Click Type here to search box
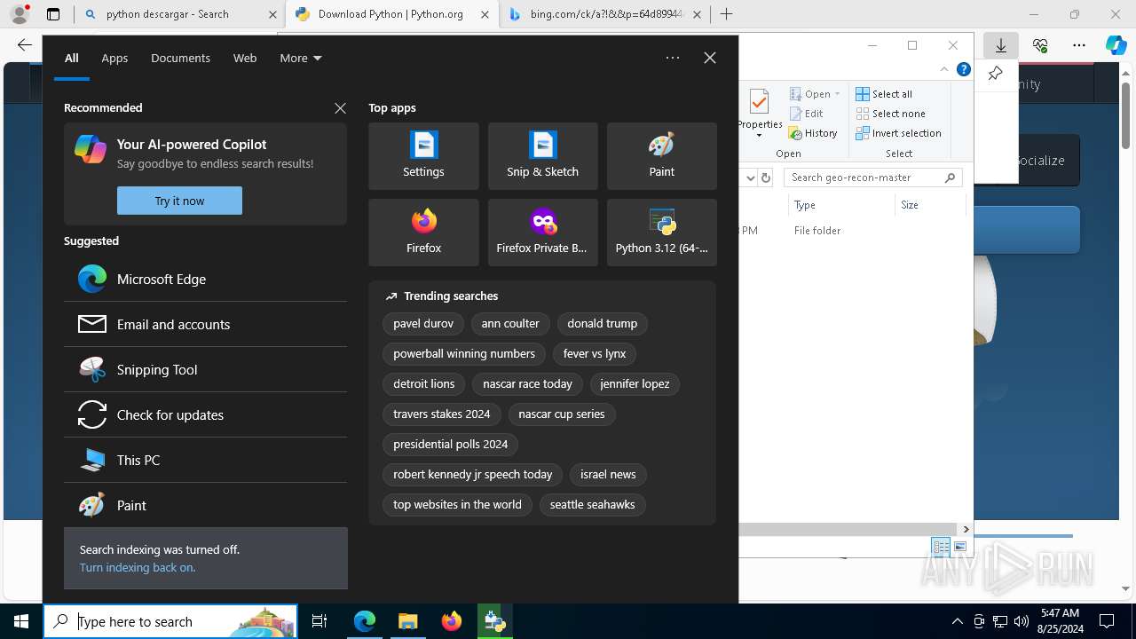This screenshot has height=639, width=1136. tap(170, 621)
